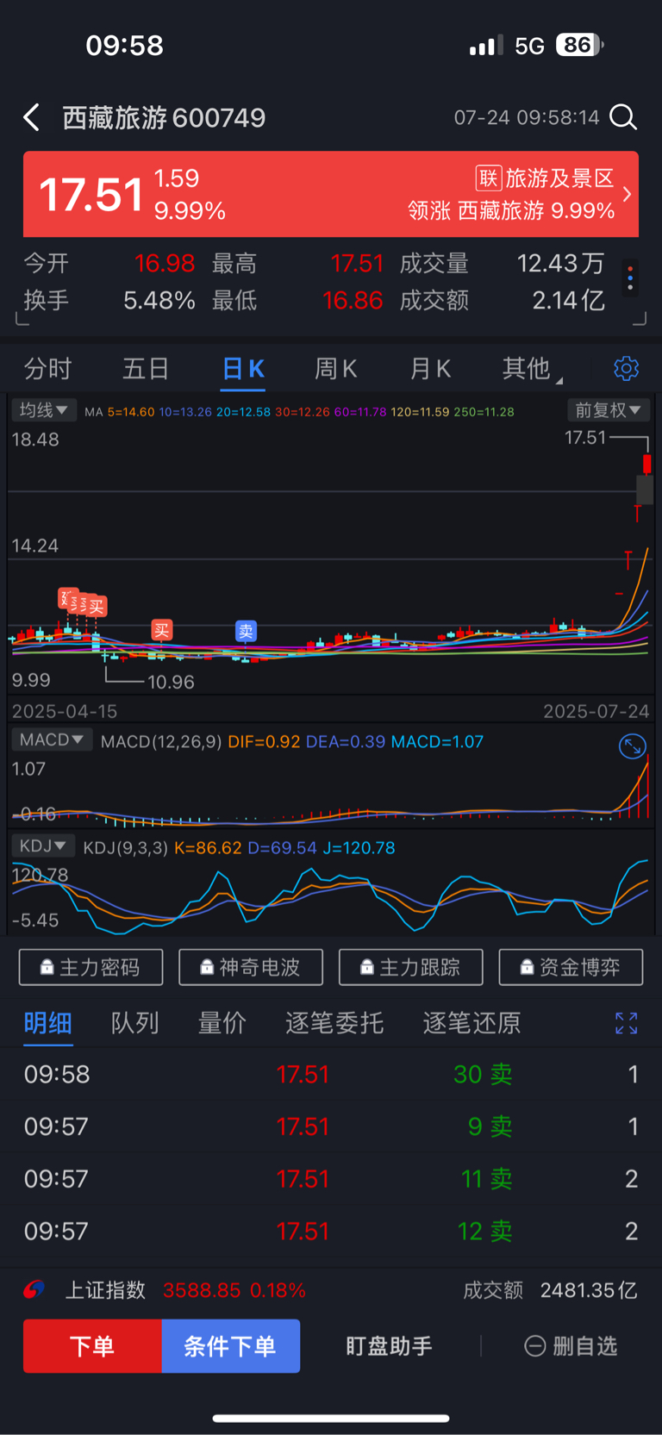662x1435 pixels.
Task: Tap the lock icon on 资金博弈
Action: (527, 968)
